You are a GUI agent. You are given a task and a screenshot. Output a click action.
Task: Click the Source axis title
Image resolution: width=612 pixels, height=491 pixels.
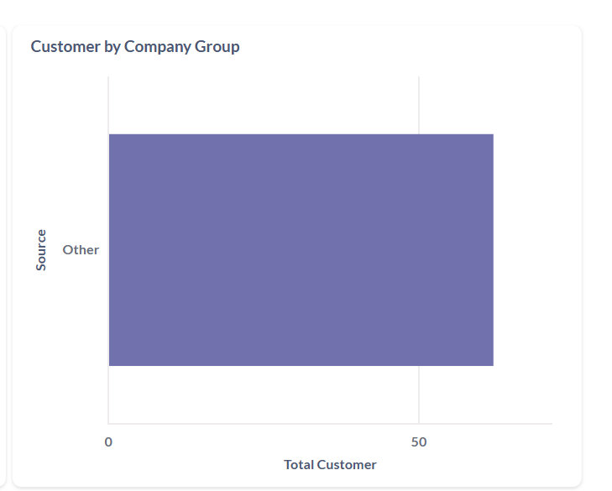click(x=41, y=249)
